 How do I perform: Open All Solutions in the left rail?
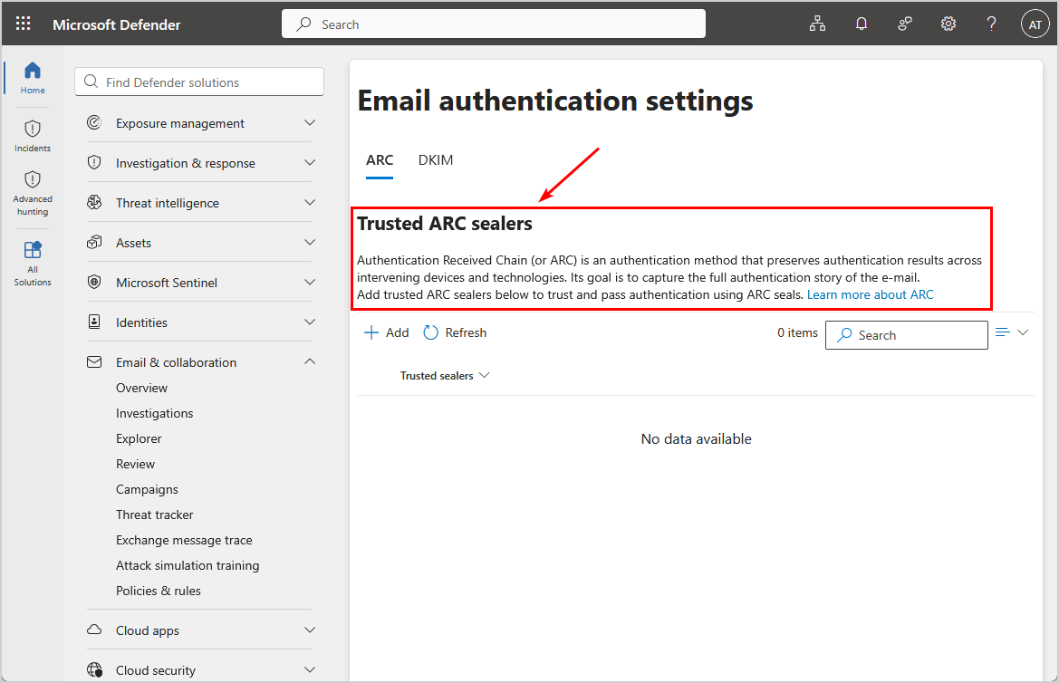click(33, 264)
